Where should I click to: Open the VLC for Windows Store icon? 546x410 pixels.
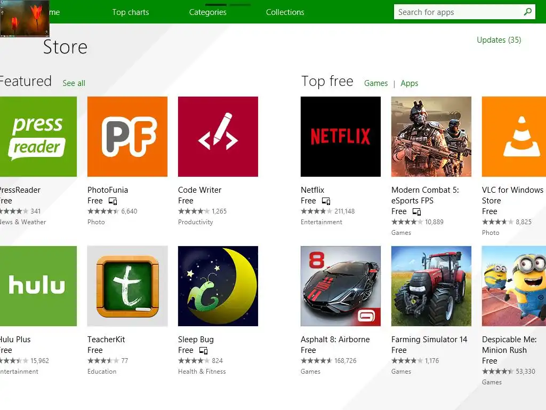pos(514,137)
